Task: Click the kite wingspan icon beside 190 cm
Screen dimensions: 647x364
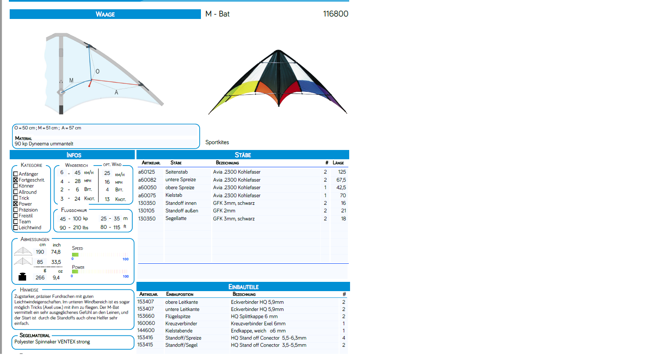Action: (23, 251)
